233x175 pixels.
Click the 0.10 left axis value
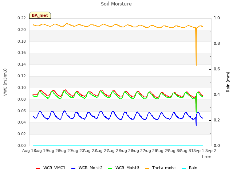coord(22,87)
